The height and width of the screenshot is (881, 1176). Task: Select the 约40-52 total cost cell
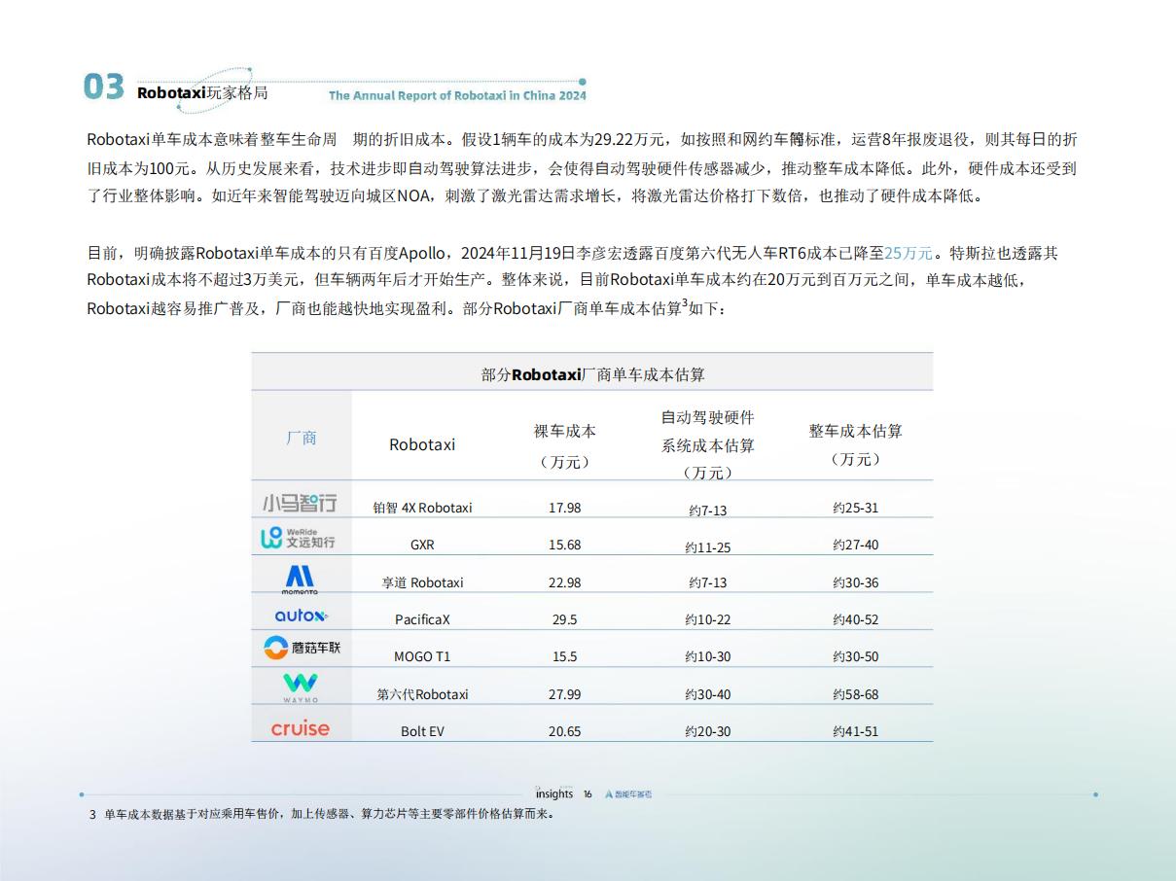click(x=856, y=619)
